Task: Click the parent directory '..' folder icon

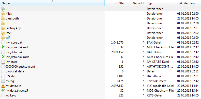Action: [x=3, y=9]
